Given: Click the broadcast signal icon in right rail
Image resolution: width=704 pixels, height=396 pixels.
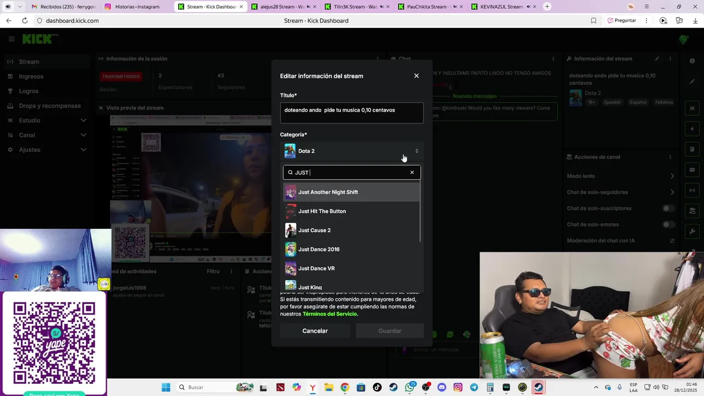Looking at the screenshot, I should (x=692, y=190).
